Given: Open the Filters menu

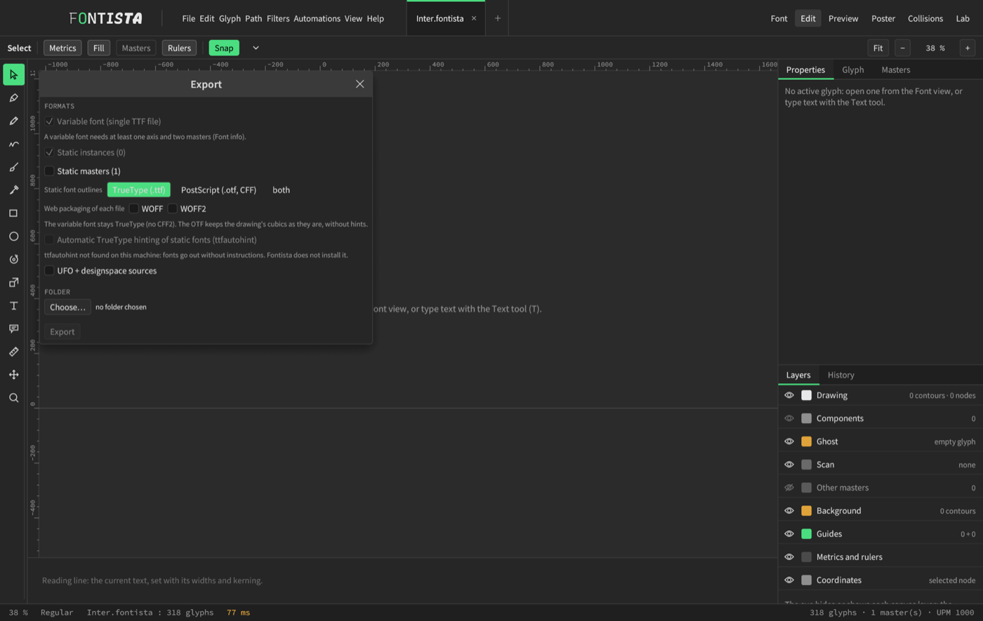Looking at the screenshot, I should coord(278,19).
